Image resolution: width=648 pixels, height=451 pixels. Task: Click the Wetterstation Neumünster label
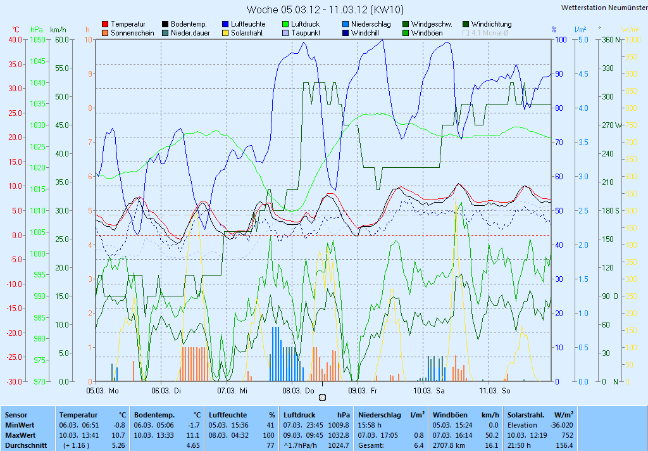[604, 8]
